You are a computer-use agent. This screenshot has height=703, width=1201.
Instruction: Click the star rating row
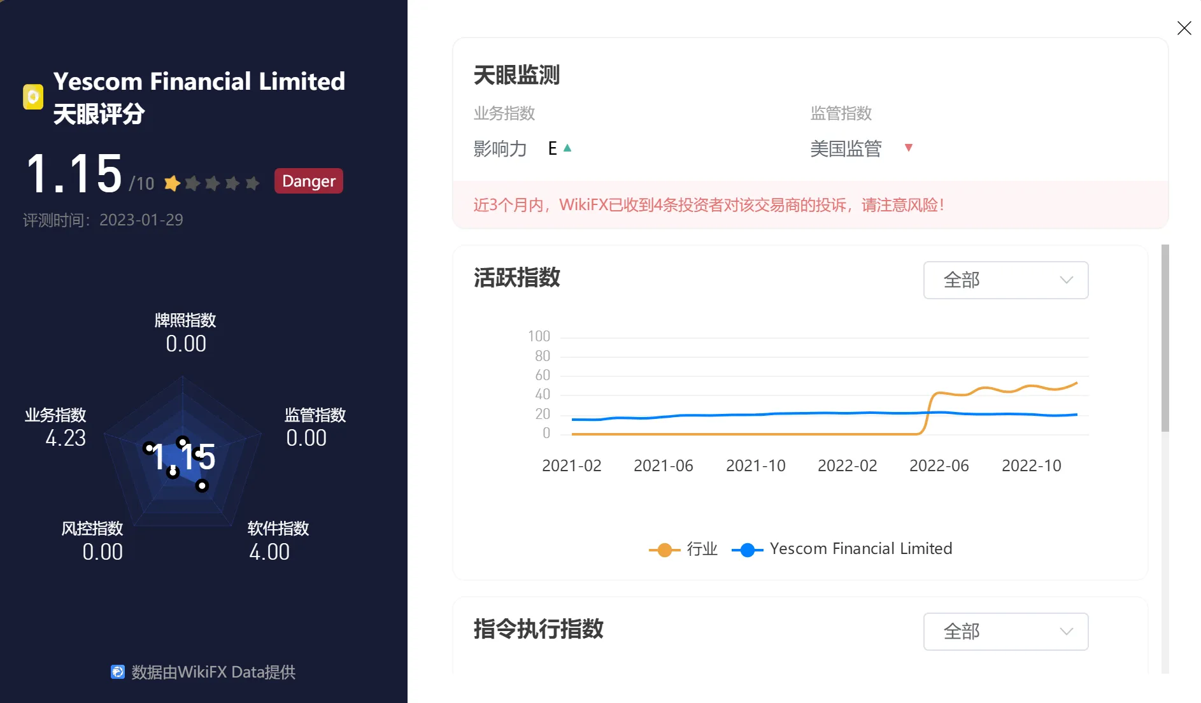pos(211,183)
